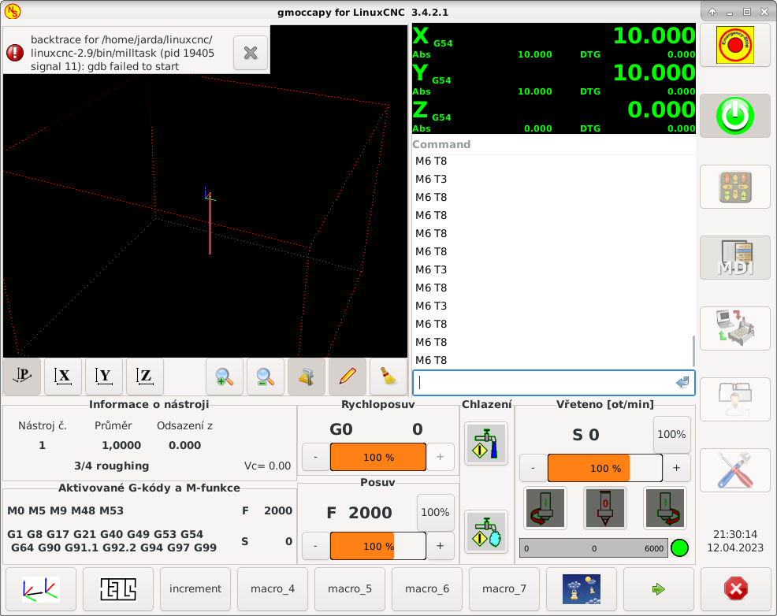Select the M6 T3 history entry
The width and height of the screenshot is (777, 616).
(x=431, y=179)
